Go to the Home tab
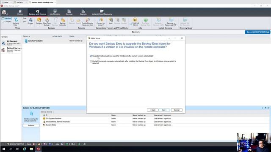Image resolution: width=271 pixels, height=152 pixels. coord(20,12)
